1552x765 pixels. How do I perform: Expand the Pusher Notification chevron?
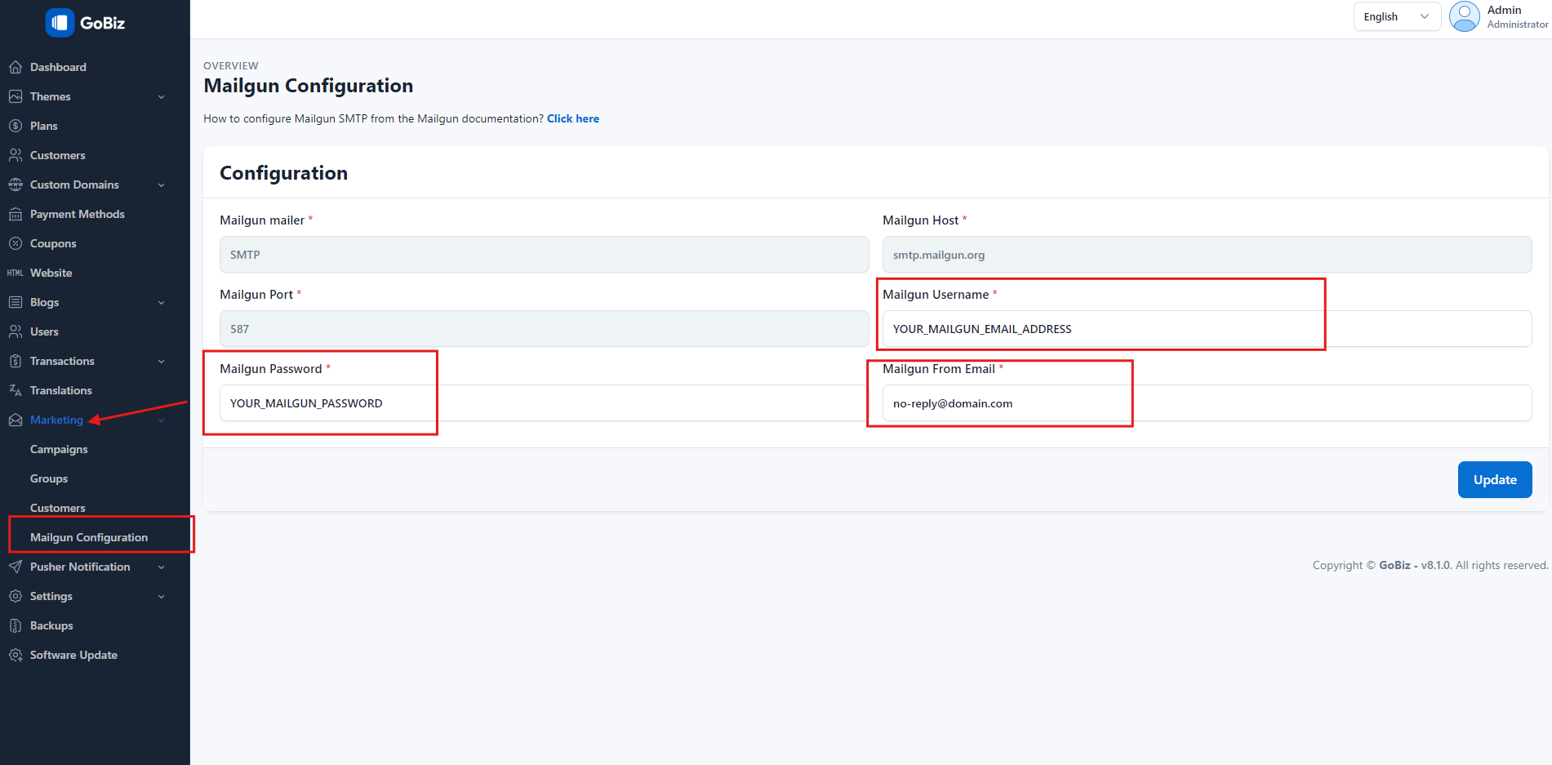pyautogui.click(x=161, y=567)
